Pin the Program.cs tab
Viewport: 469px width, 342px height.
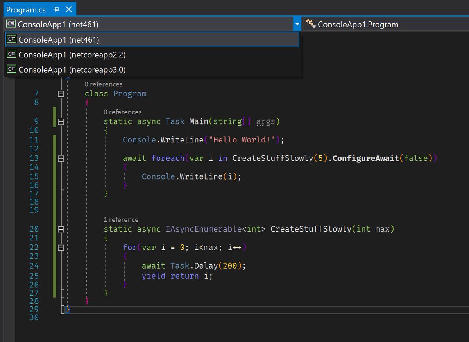(x=56, y=9)
